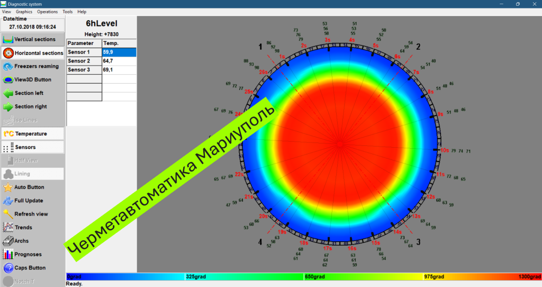542x287 pixels.
Task: Click the Refresh view wand icon
Action: tap(8, 214)
